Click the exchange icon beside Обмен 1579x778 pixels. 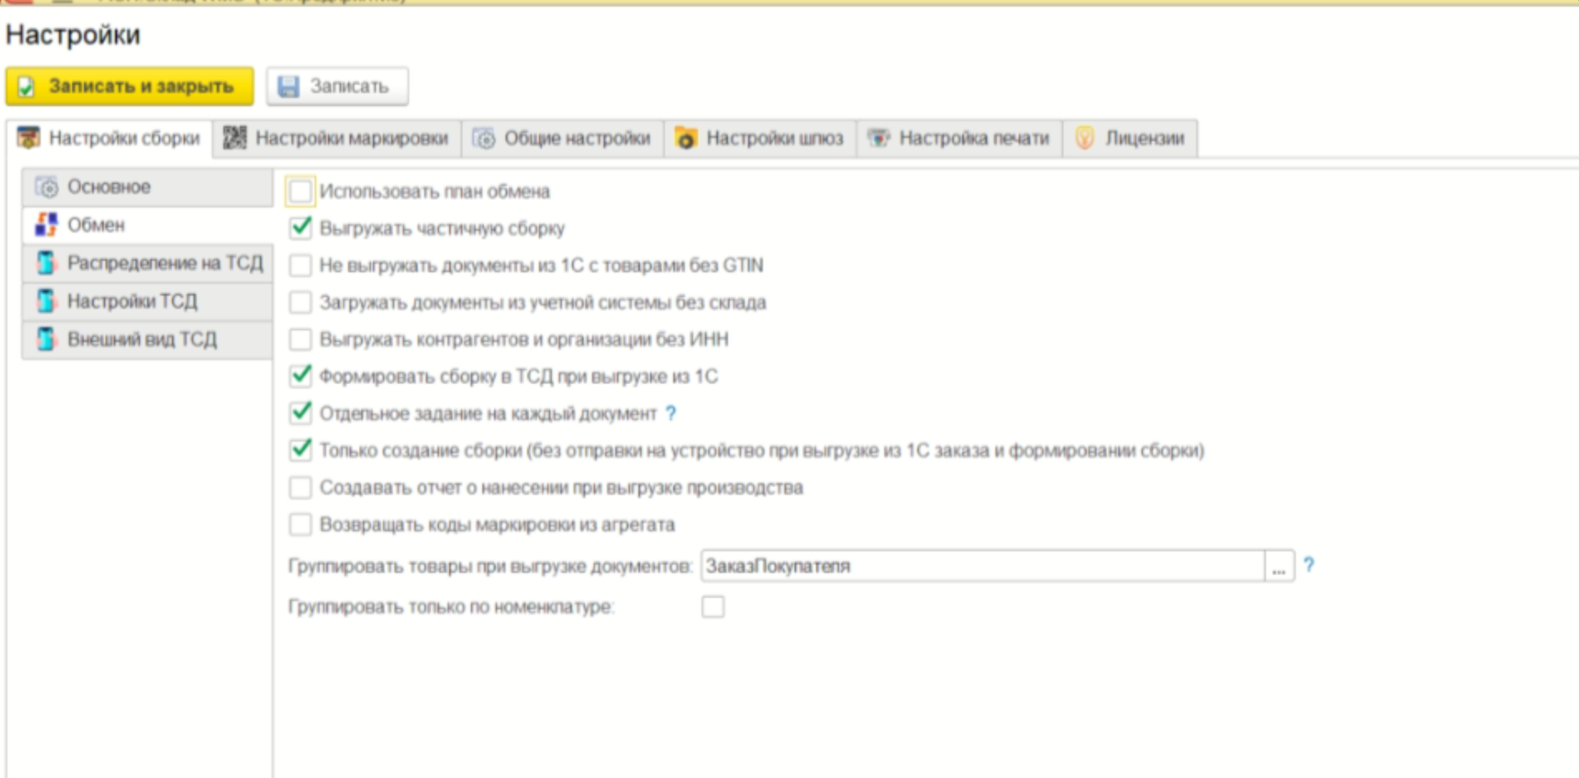click(46, 225)
